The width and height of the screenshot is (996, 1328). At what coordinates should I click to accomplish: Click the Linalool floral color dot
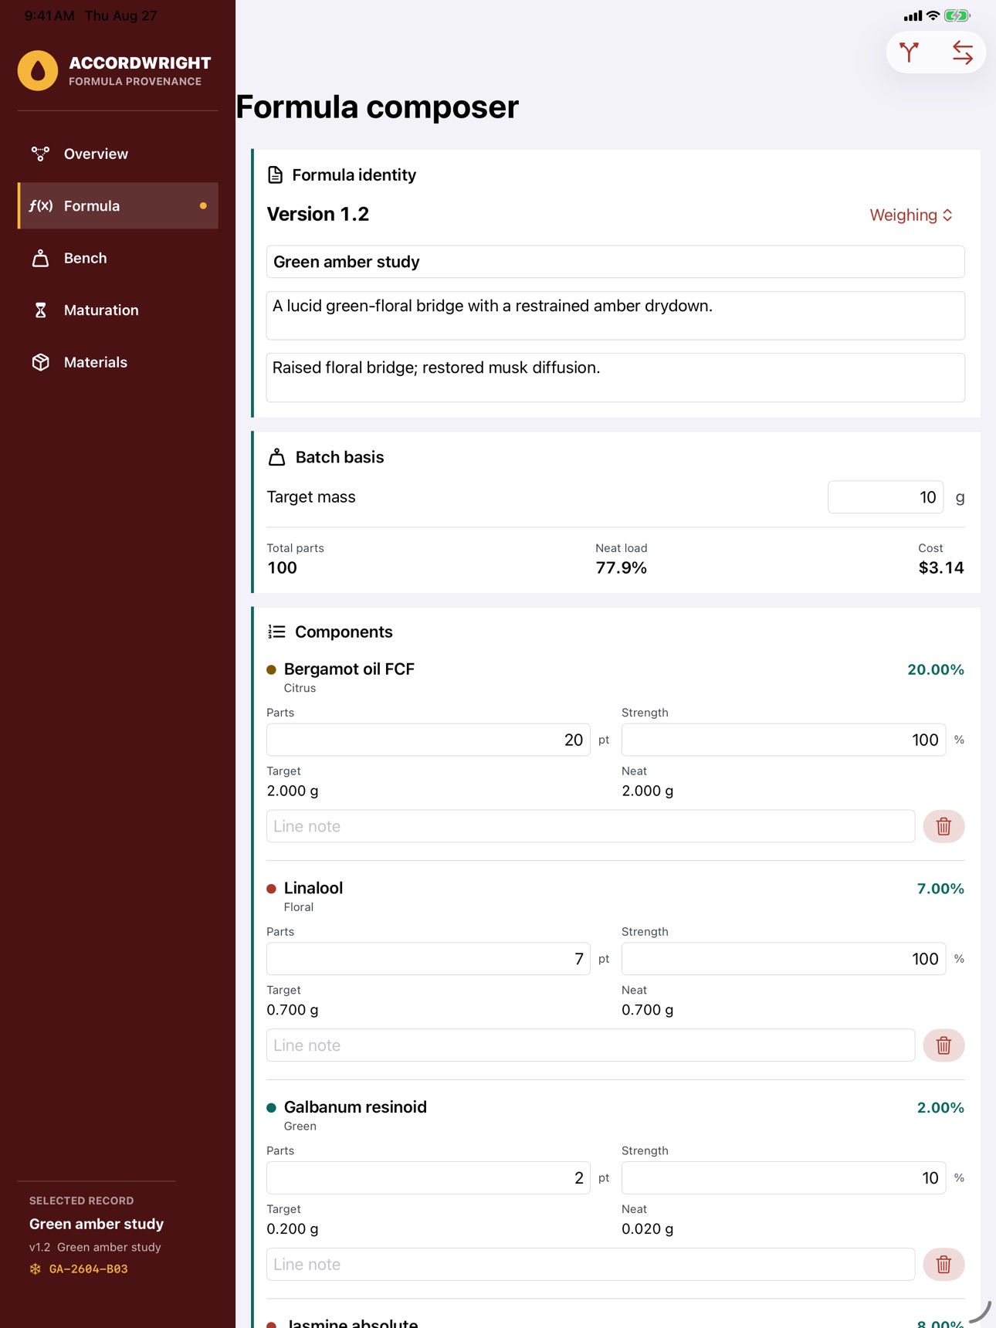coord(271,889)
